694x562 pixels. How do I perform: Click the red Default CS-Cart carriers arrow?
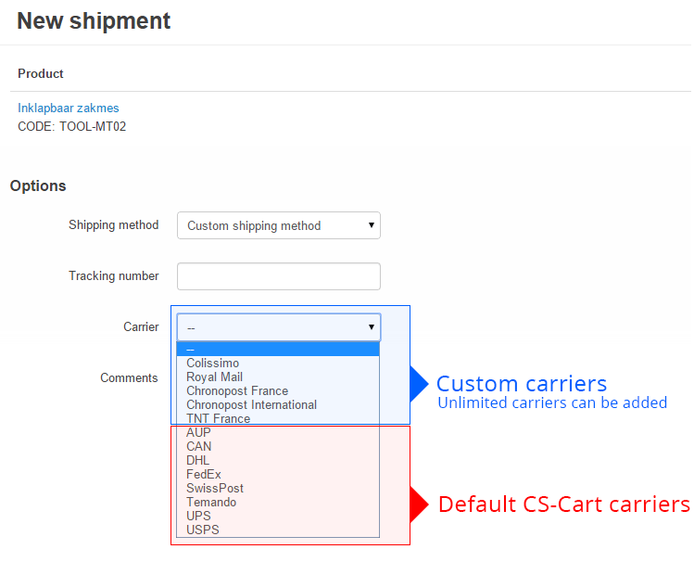pos(418,505)
